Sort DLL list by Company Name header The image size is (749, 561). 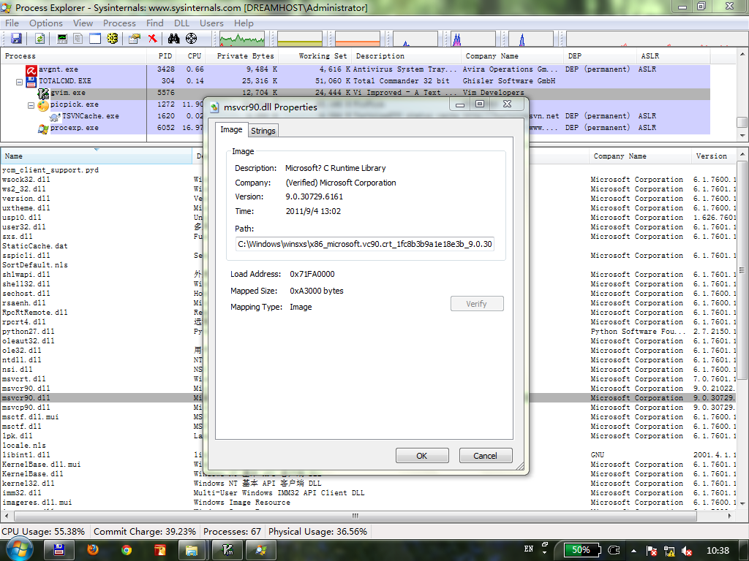coord(639,156)
